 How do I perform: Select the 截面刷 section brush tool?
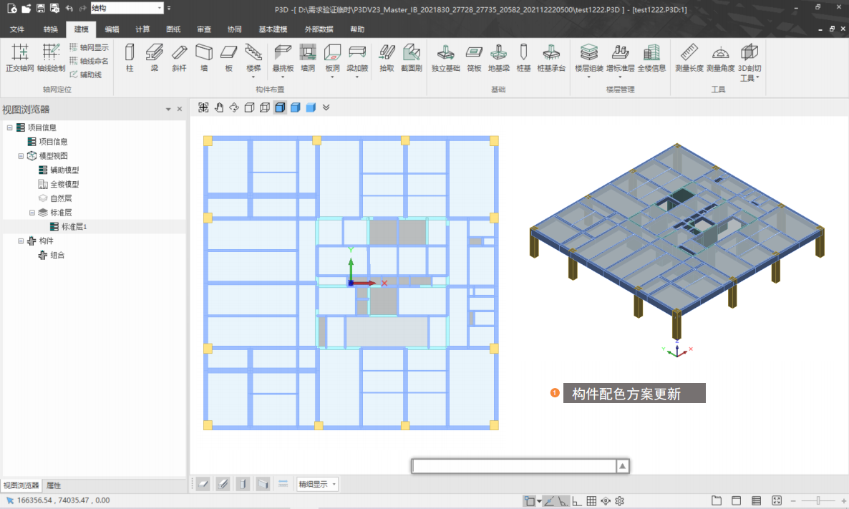(x=411, y=57)
